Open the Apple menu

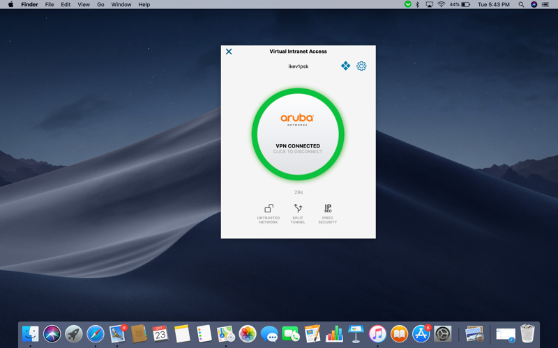tap(10, 4)
